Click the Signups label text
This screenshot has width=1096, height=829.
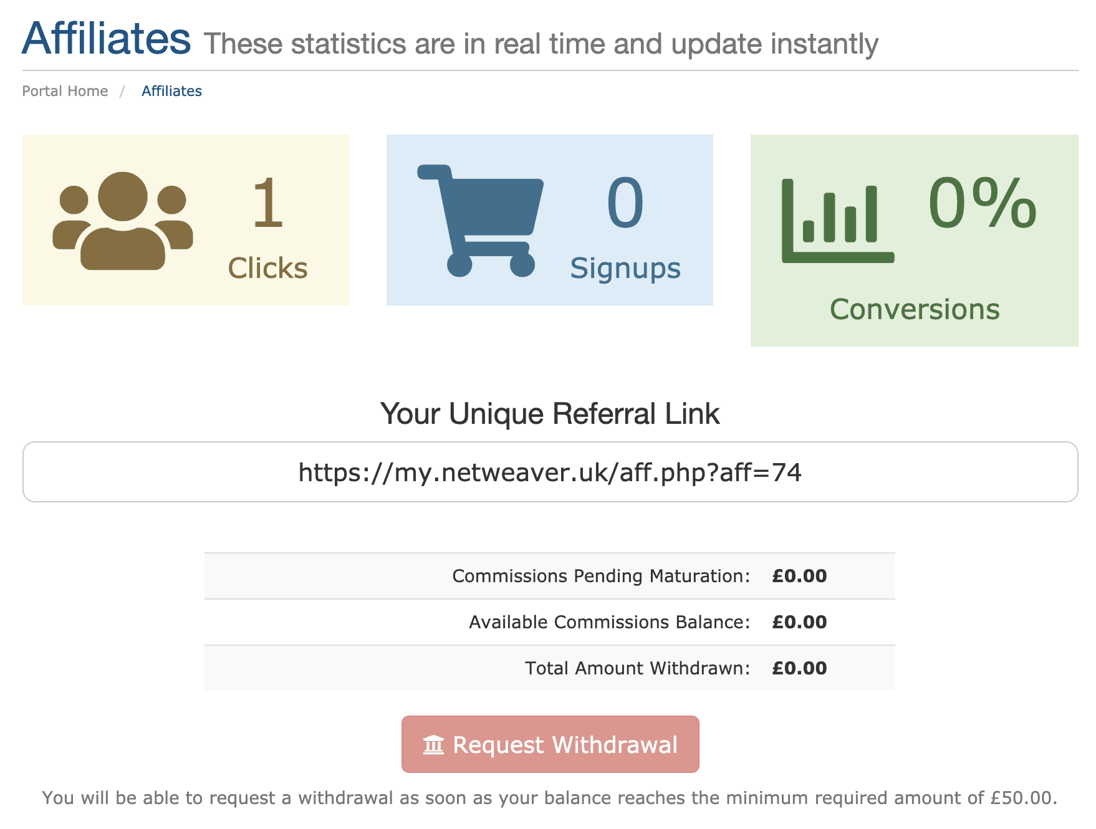coord(625,269)
